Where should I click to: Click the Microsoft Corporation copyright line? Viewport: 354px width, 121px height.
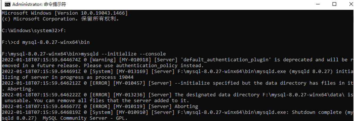[x=62, y=19]
